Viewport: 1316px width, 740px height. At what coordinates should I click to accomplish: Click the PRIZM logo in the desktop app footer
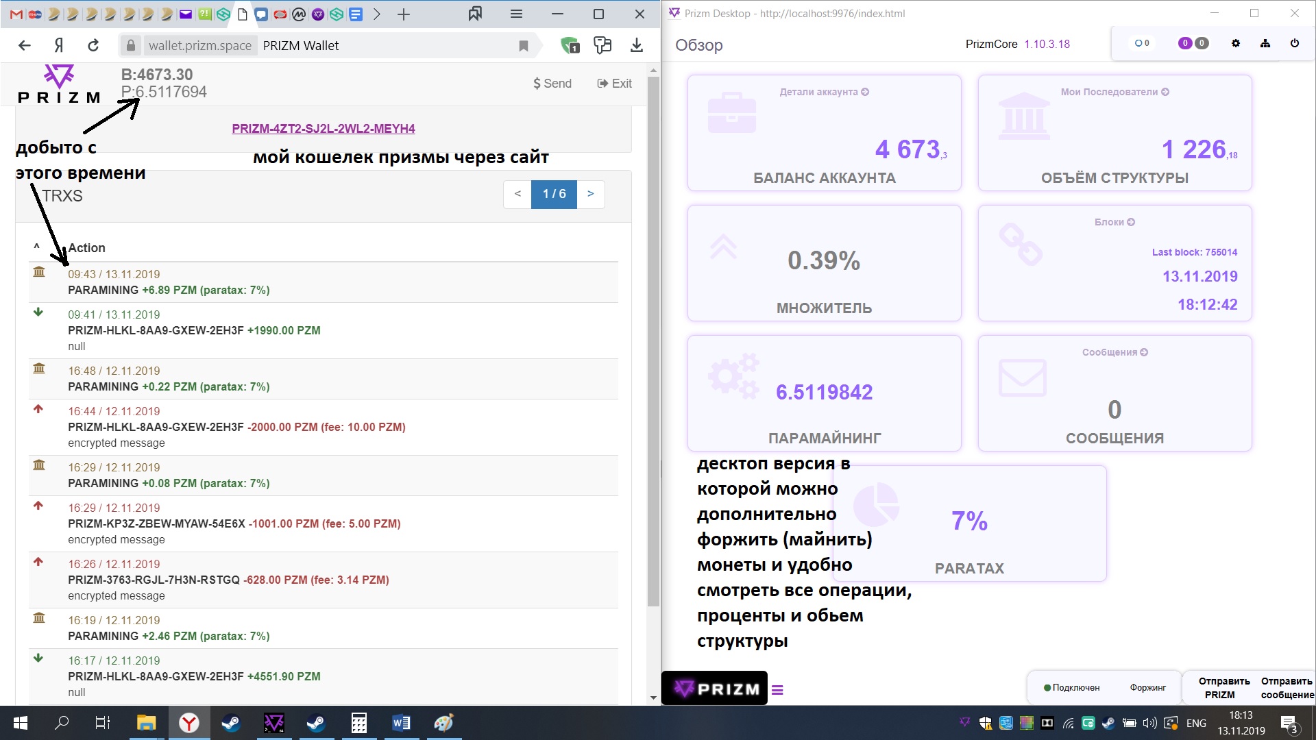pos(714,689)
